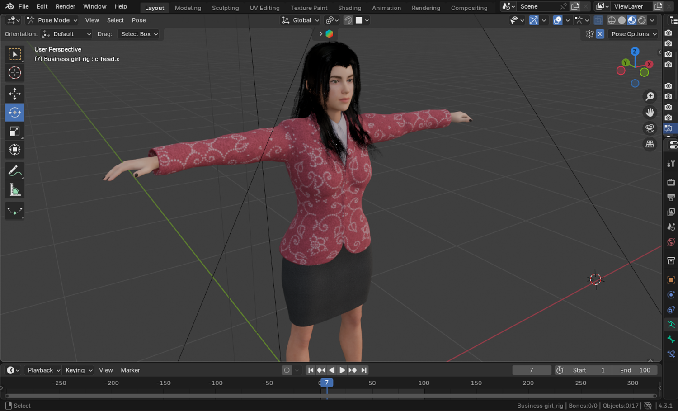
Task: Toggle X-axis mirror button
Action: (x=600, y=34)
